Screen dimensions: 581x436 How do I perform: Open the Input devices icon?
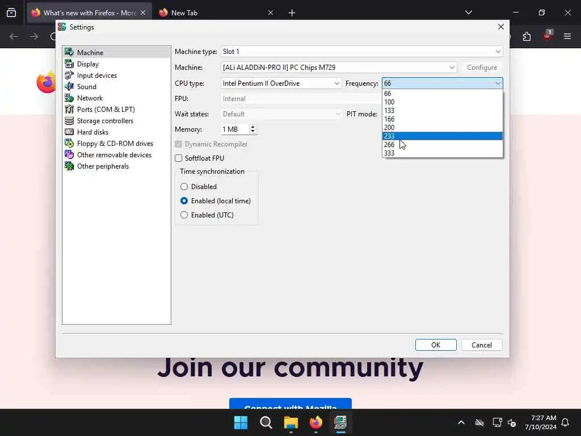(x=69, y=76)
